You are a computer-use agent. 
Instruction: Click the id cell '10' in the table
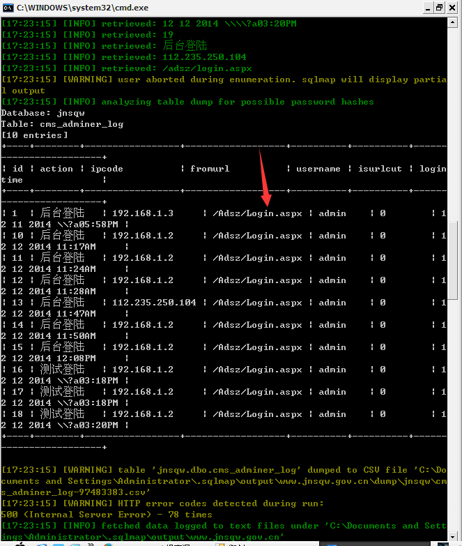coord(17,236)
